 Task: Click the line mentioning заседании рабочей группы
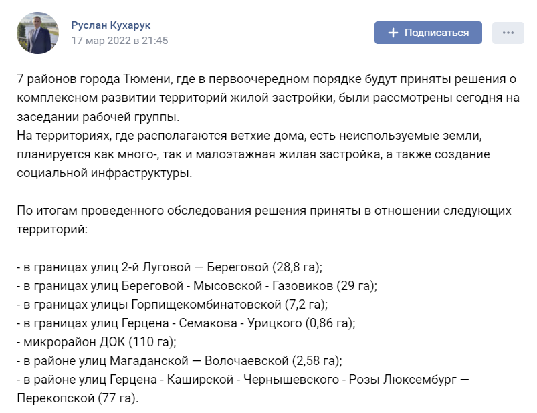pyautogui.click(x=98, y=117)
